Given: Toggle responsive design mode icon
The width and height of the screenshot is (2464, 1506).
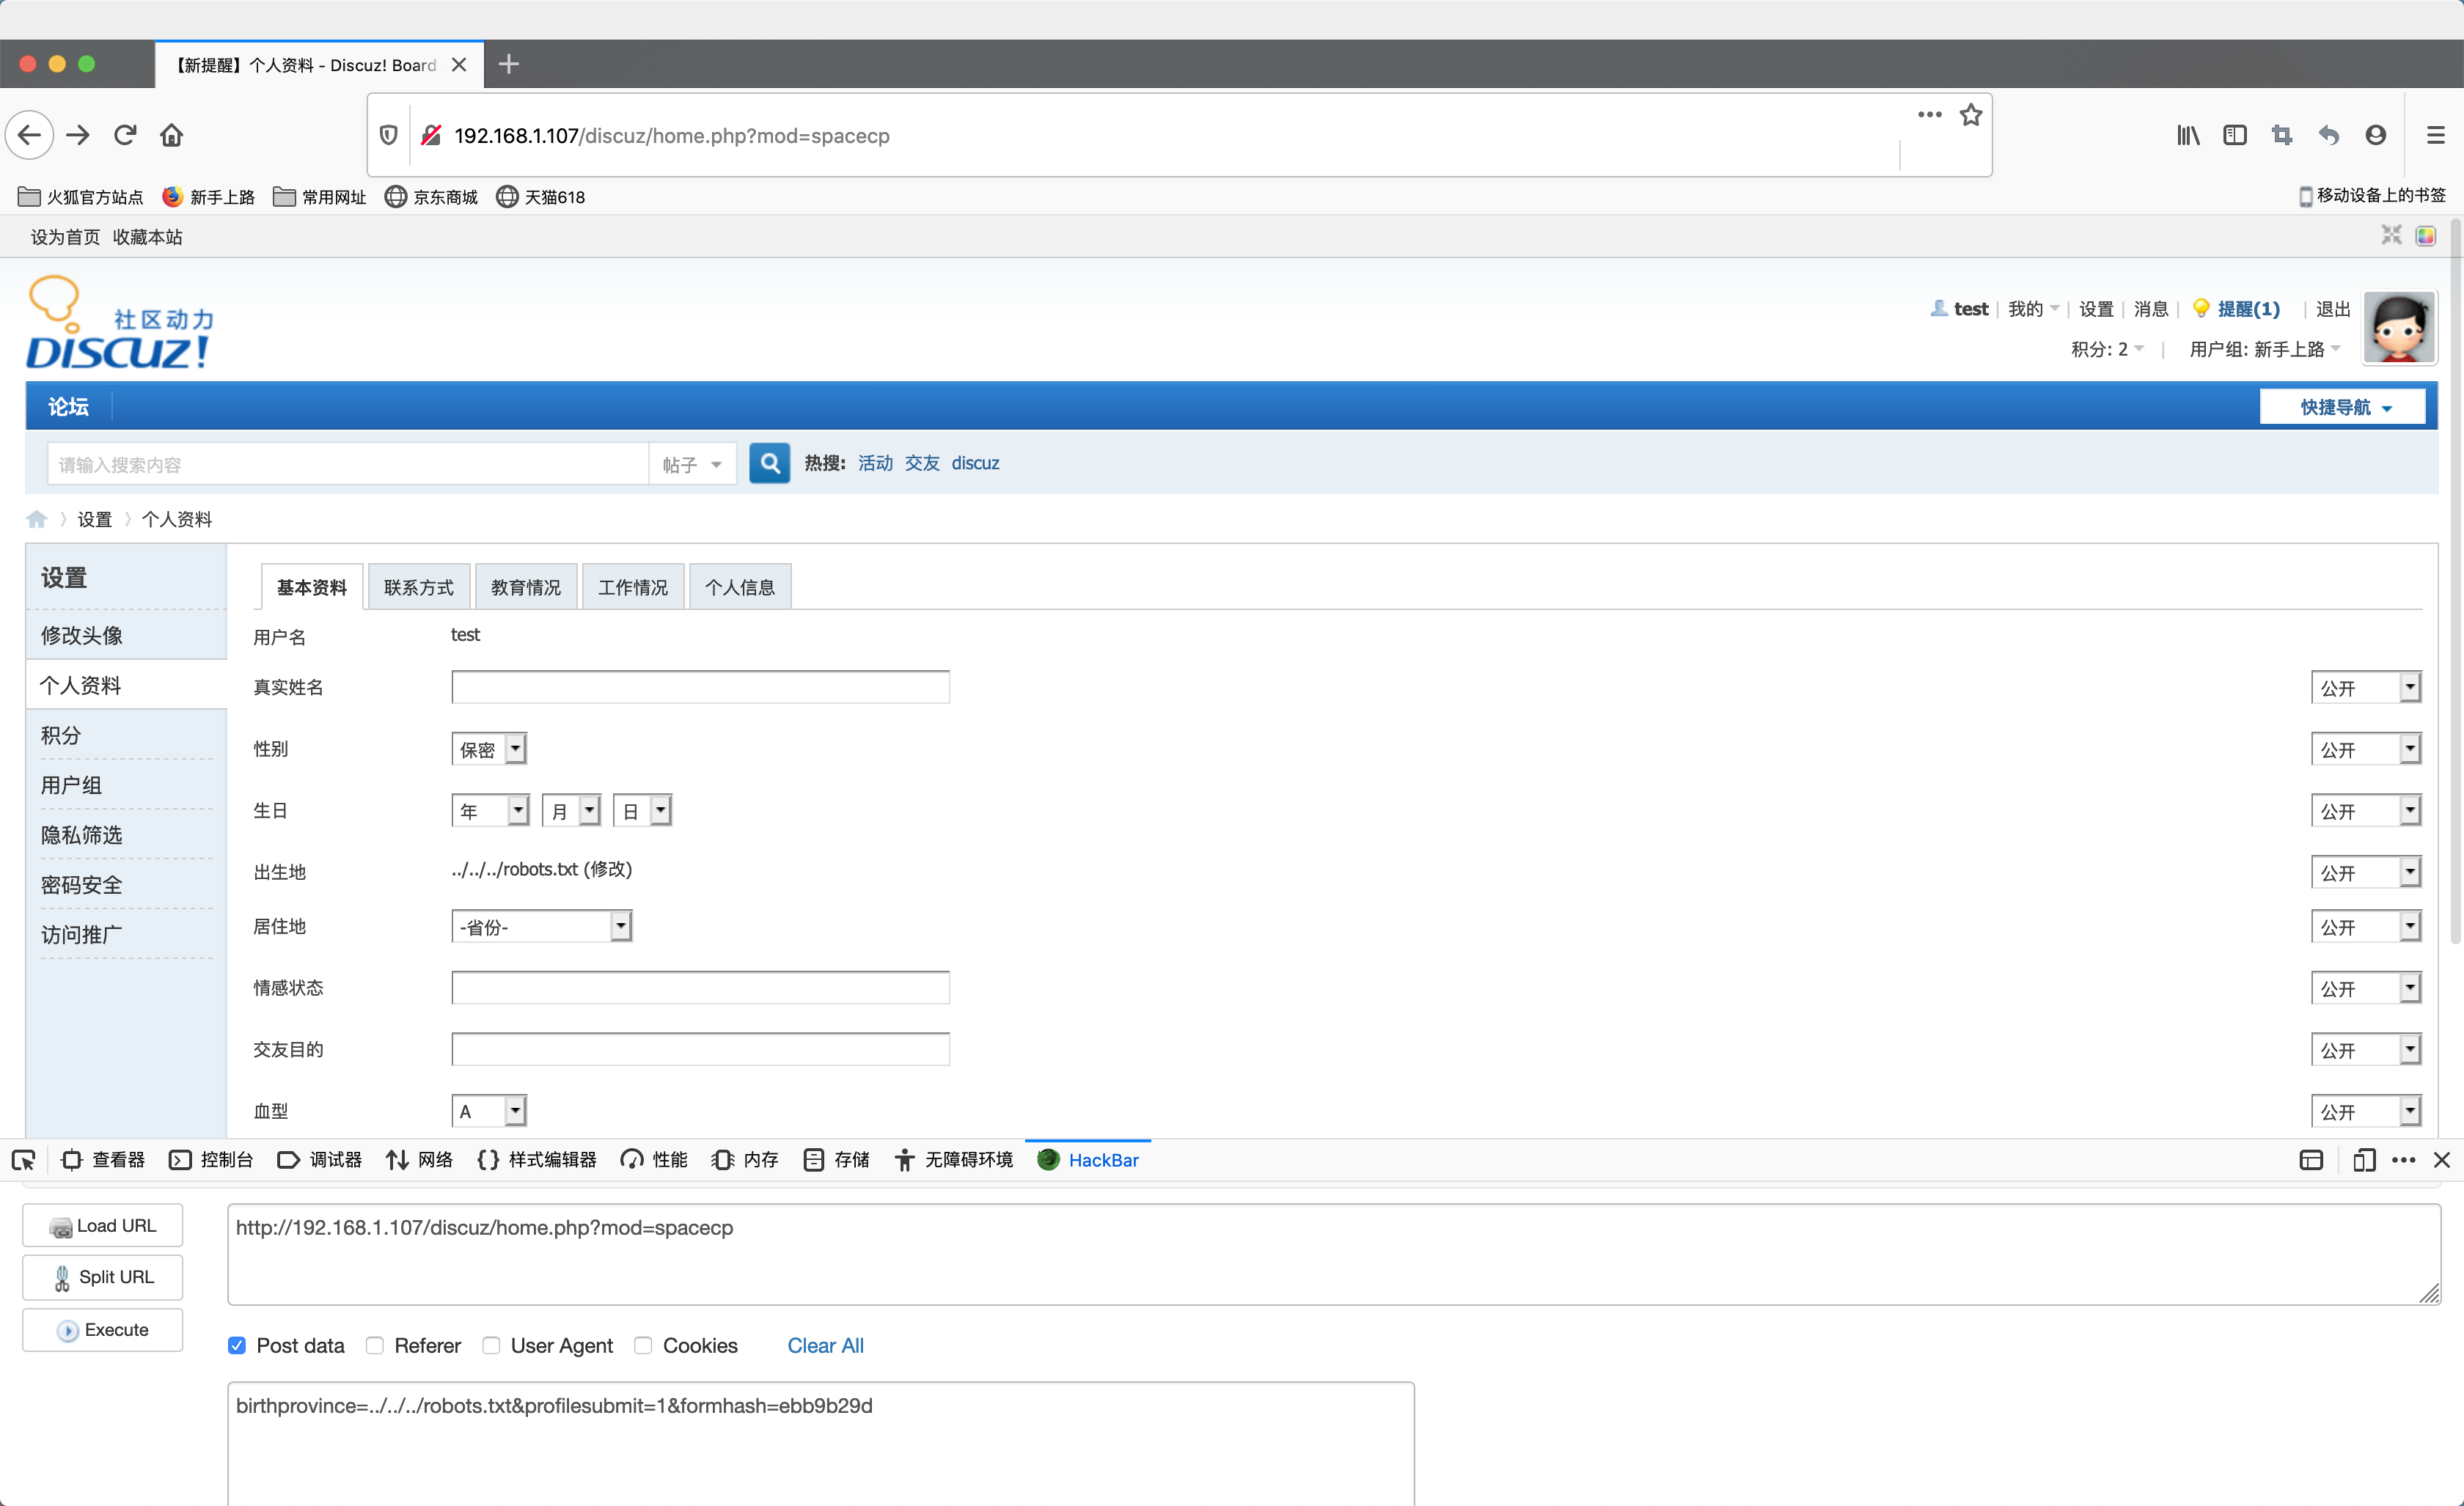Looking at the screenshot, I should pyautogui.click(x=2363, y=1160).
